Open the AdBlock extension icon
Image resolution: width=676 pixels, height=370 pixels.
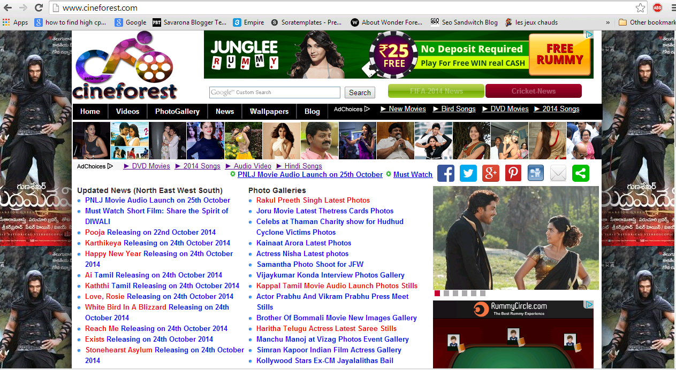click(657, 8)
